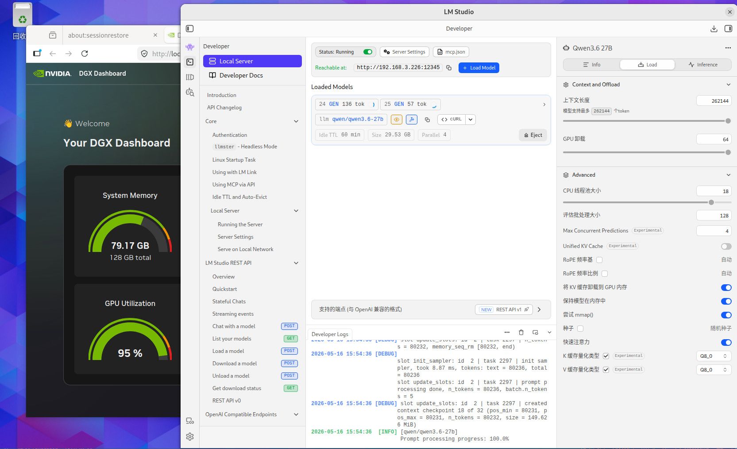Collapse Context and Offload section
Screen dimensions: 737x449
pos(728,85)
